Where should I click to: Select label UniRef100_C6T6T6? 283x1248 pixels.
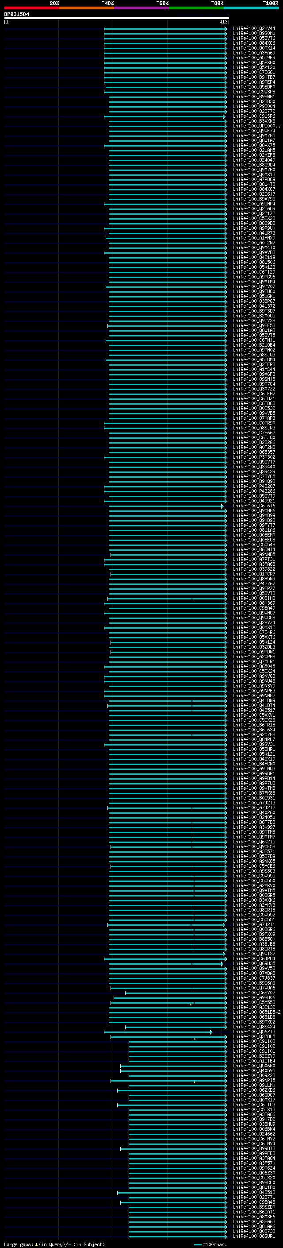tap(254, 506)
